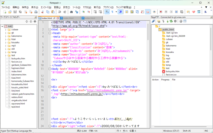This screenshot has height=133, width=213.
Task: Open the 検索(S) menu
Action: pyautogui.click(x=25, y=7)
